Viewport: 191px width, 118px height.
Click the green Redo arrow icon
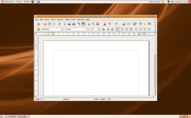[x=116, y=24]
